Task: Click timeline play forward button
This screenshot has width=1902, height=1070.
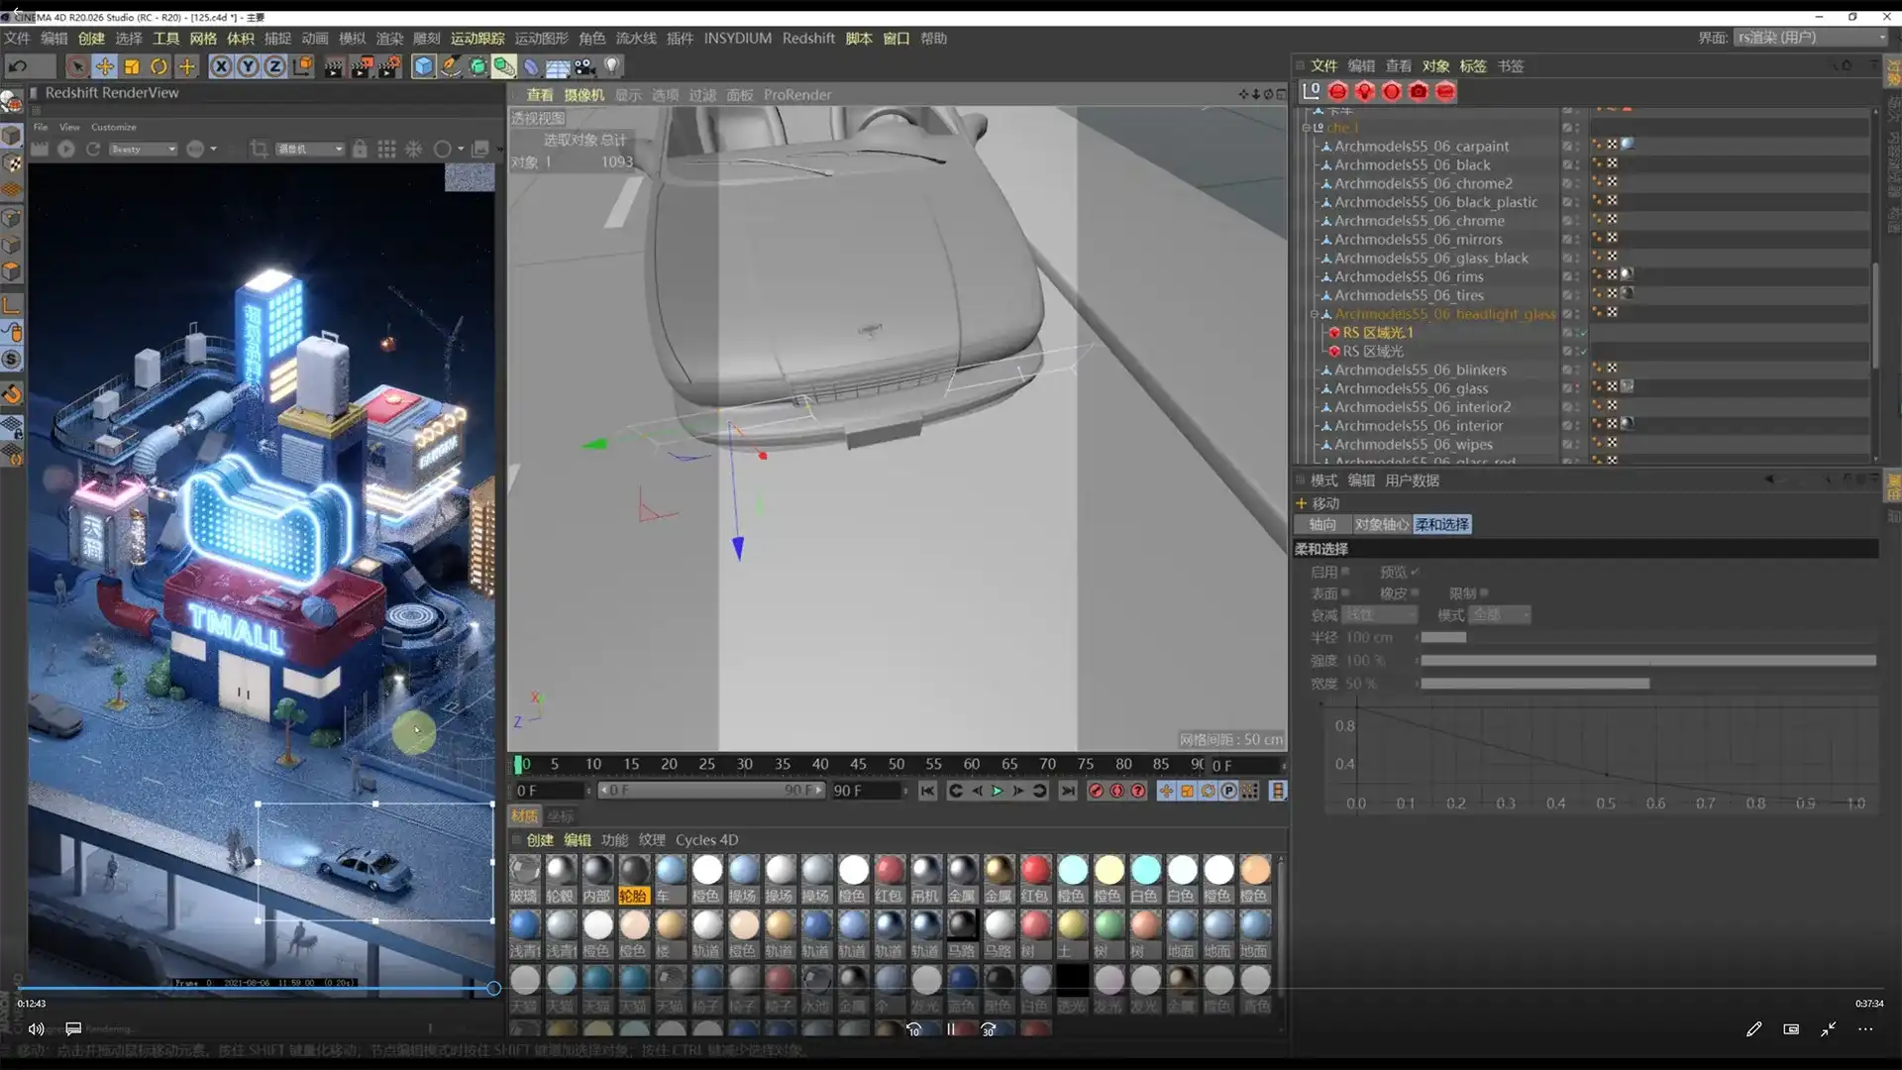Action: (998, 791)
